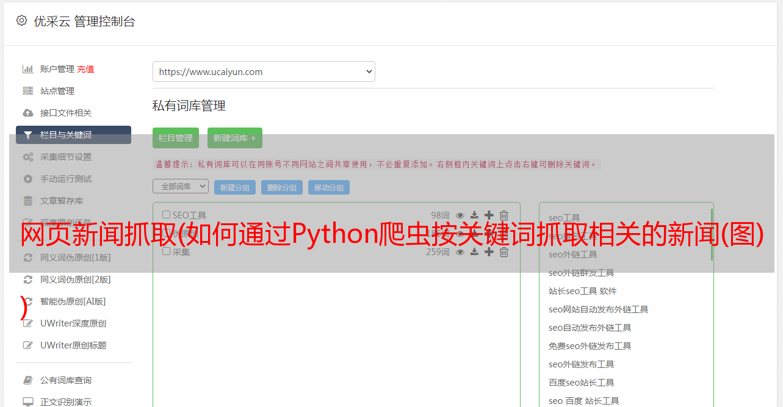783x407 pixels.
Task: Open 智能伪原创[AI版] in the sidebar
Action: coord(73,301)
